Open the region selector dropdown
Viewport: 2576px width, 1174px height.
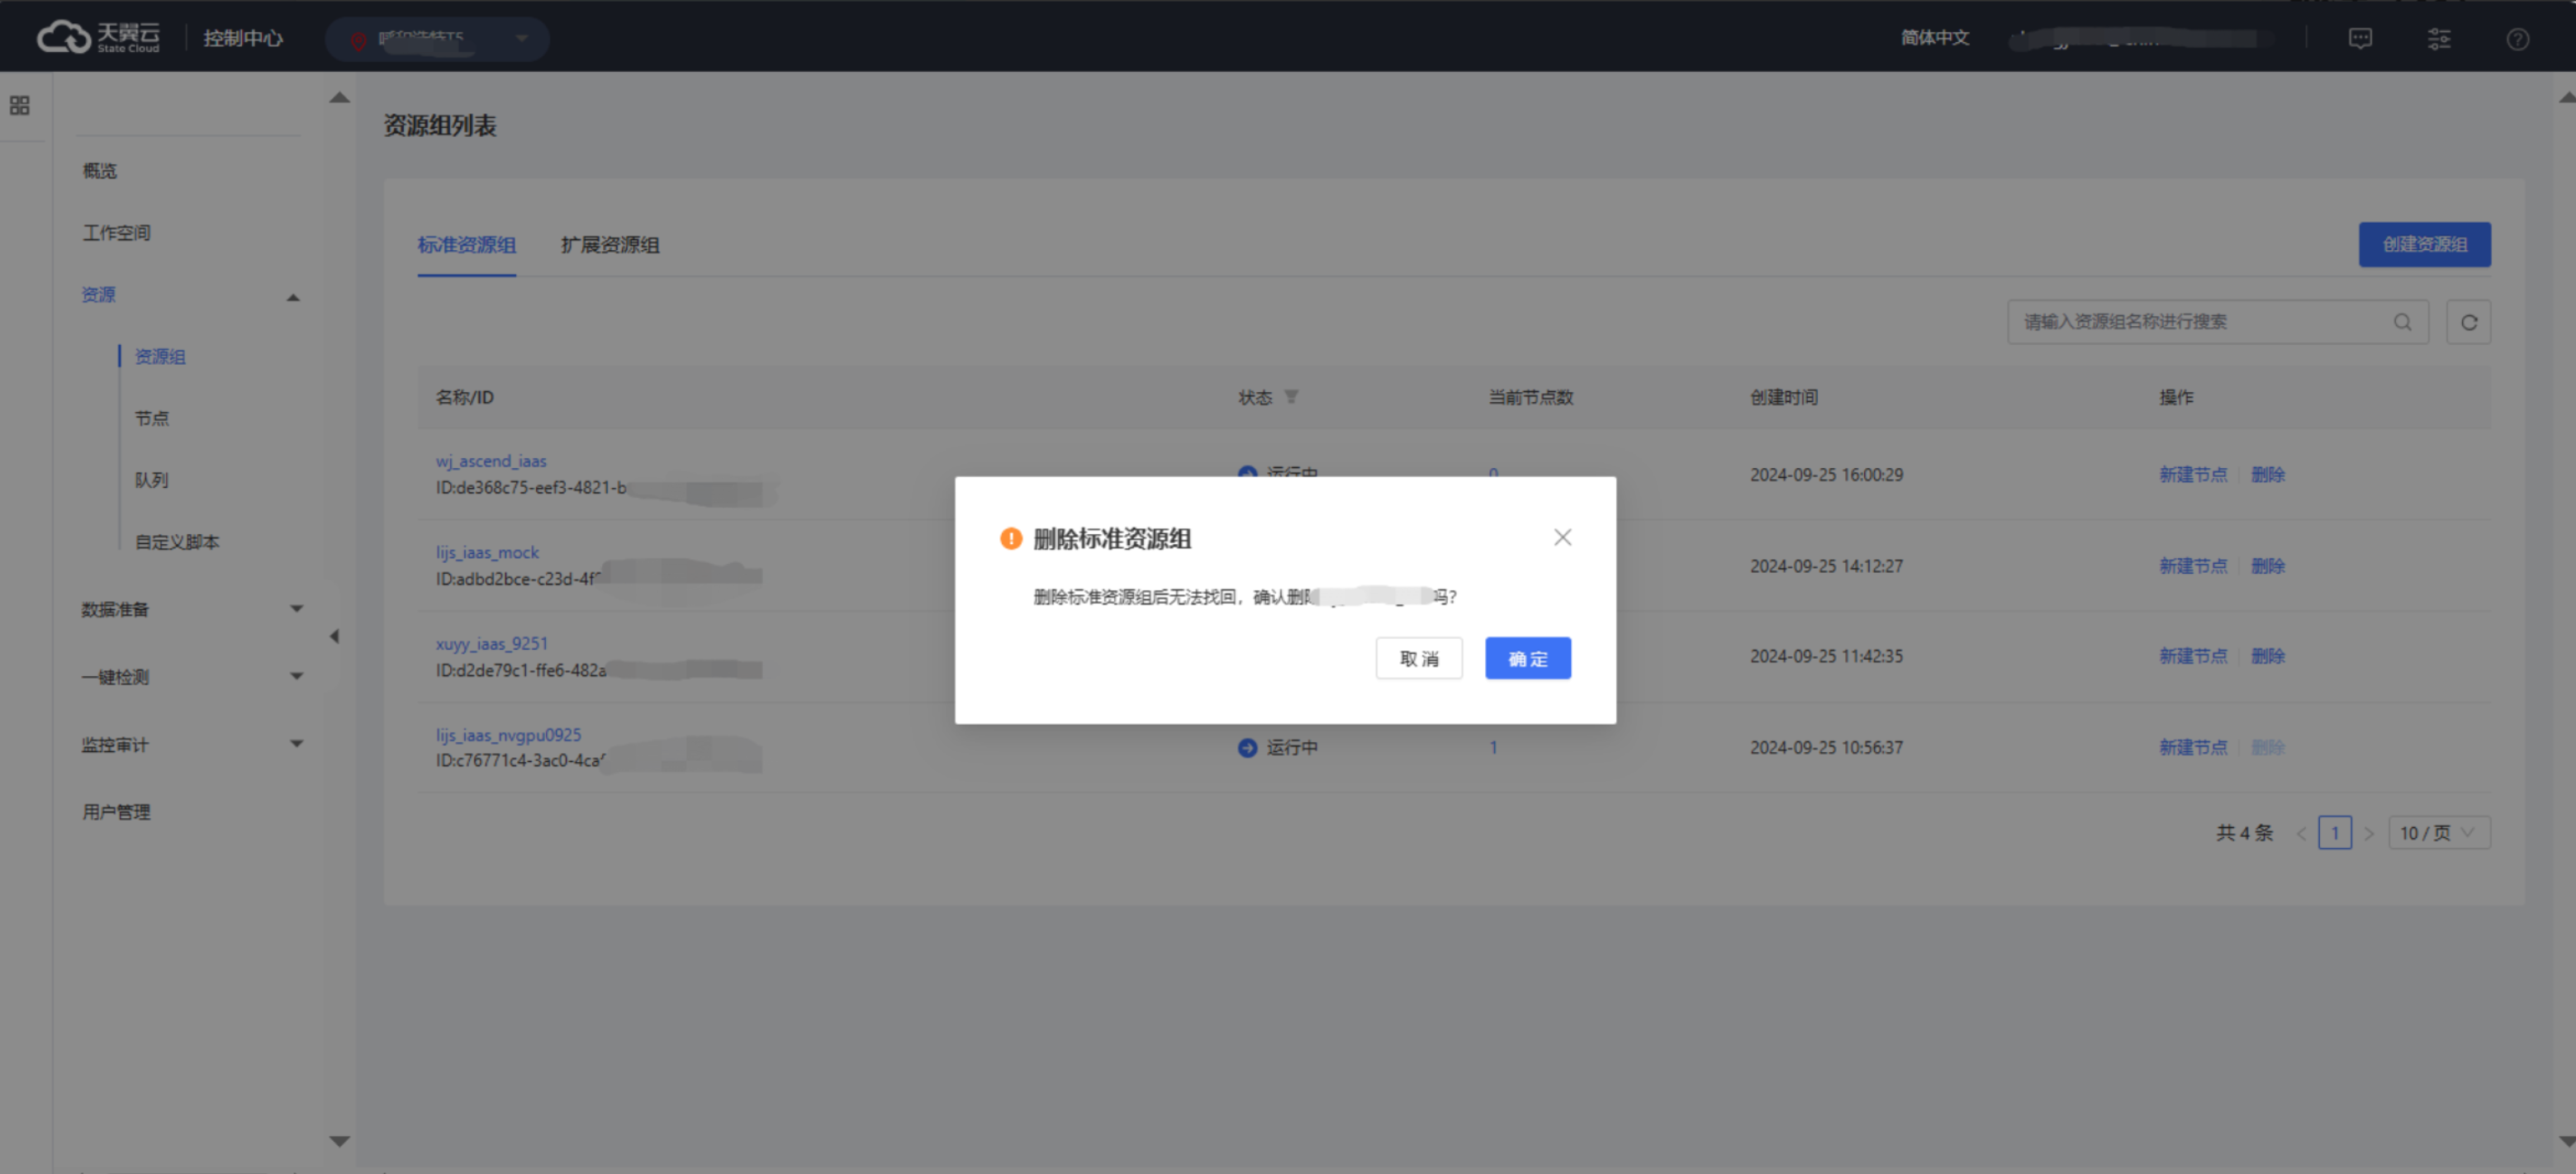click(437, 39)
